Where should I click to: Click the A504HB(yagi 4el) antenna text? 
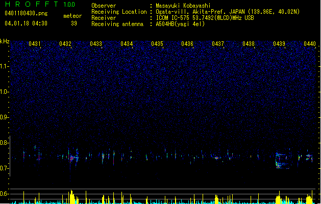(180, 24)
